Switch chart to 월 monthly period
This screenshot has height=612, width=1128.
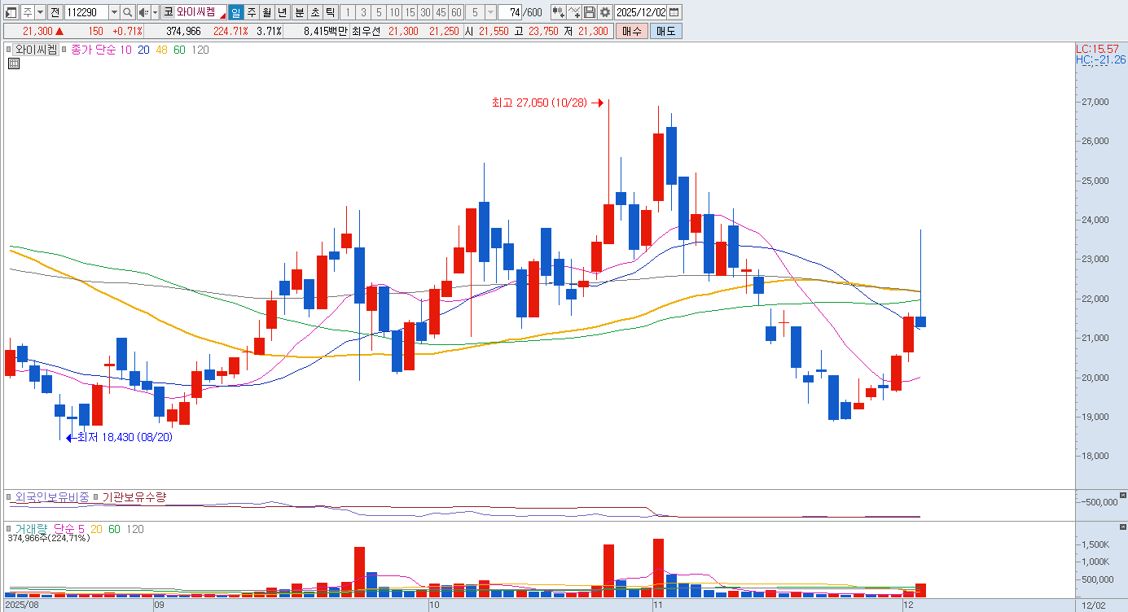point(266,12)
